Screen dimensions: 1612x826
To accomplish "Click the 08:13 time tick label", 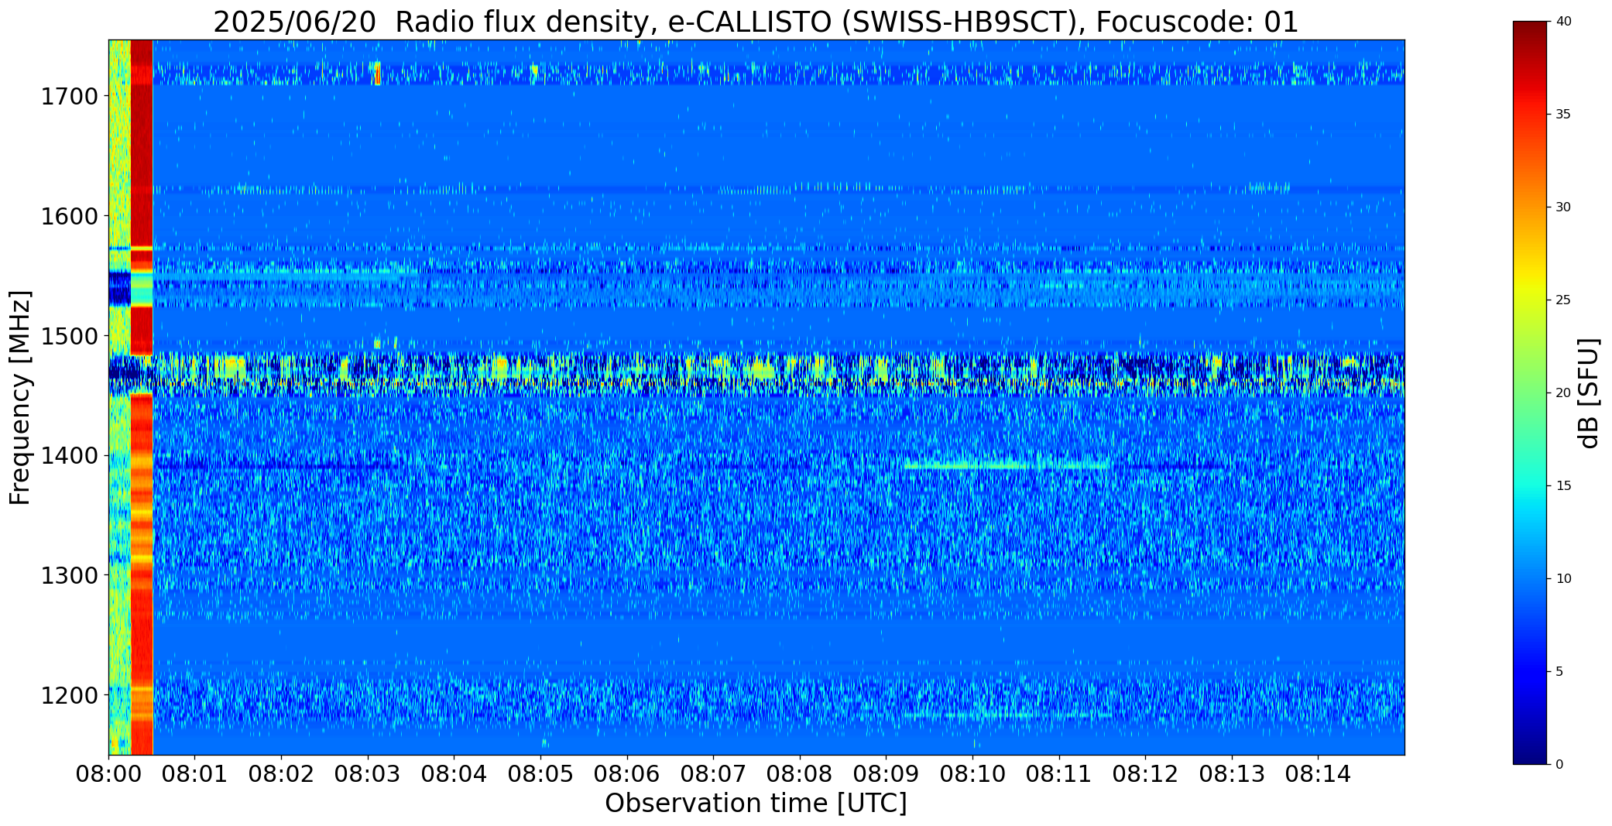I will 1232,774.
